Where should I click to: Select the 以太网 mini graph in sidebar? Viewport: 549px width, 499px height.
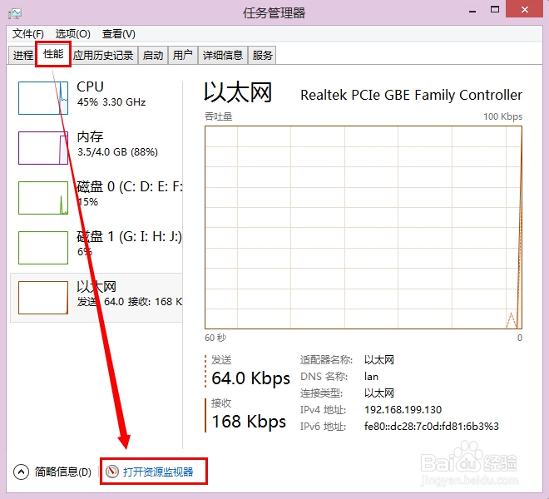(x=43, y=298)
